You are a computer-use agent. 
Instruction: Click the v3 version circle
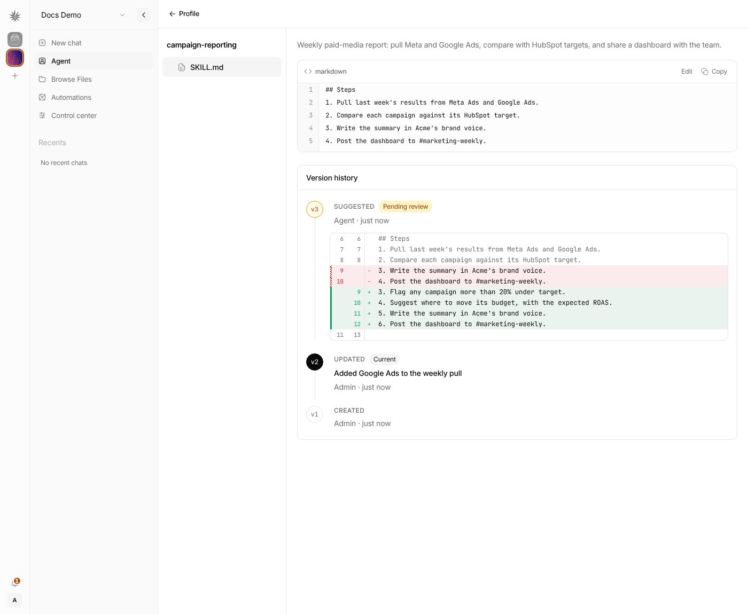click(315, 209)
